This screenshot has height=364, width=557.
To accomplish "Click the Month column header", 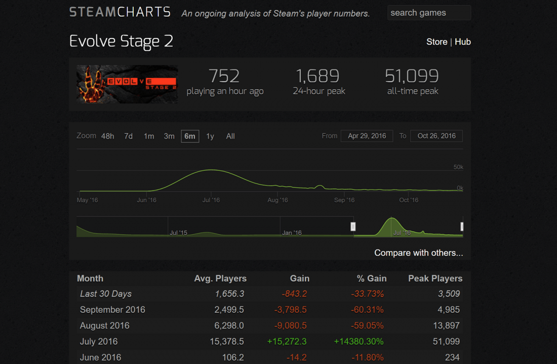I will coord(90,279).
